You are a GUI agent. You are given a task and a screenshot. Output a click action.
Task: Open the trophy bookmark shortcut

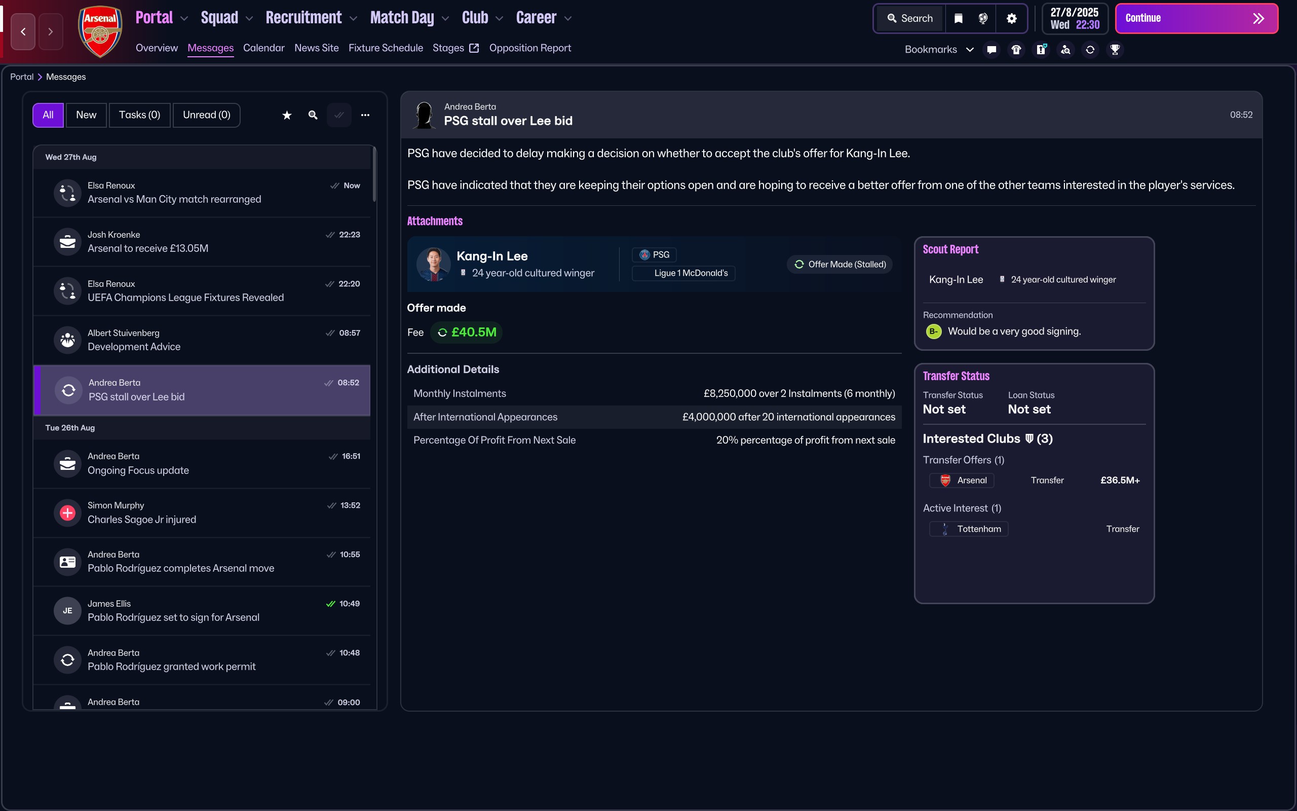[x=1115, y=49]
